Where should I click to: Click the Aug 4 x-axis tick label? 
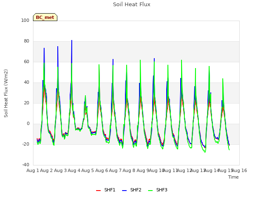(x=74, y=170)
